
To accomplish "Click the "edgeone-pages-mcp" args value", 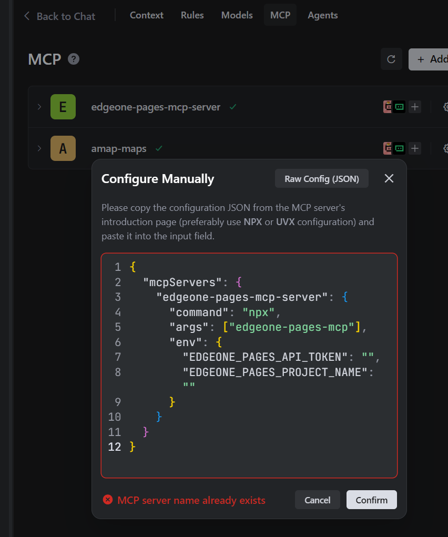I will [x=292, y=327].
